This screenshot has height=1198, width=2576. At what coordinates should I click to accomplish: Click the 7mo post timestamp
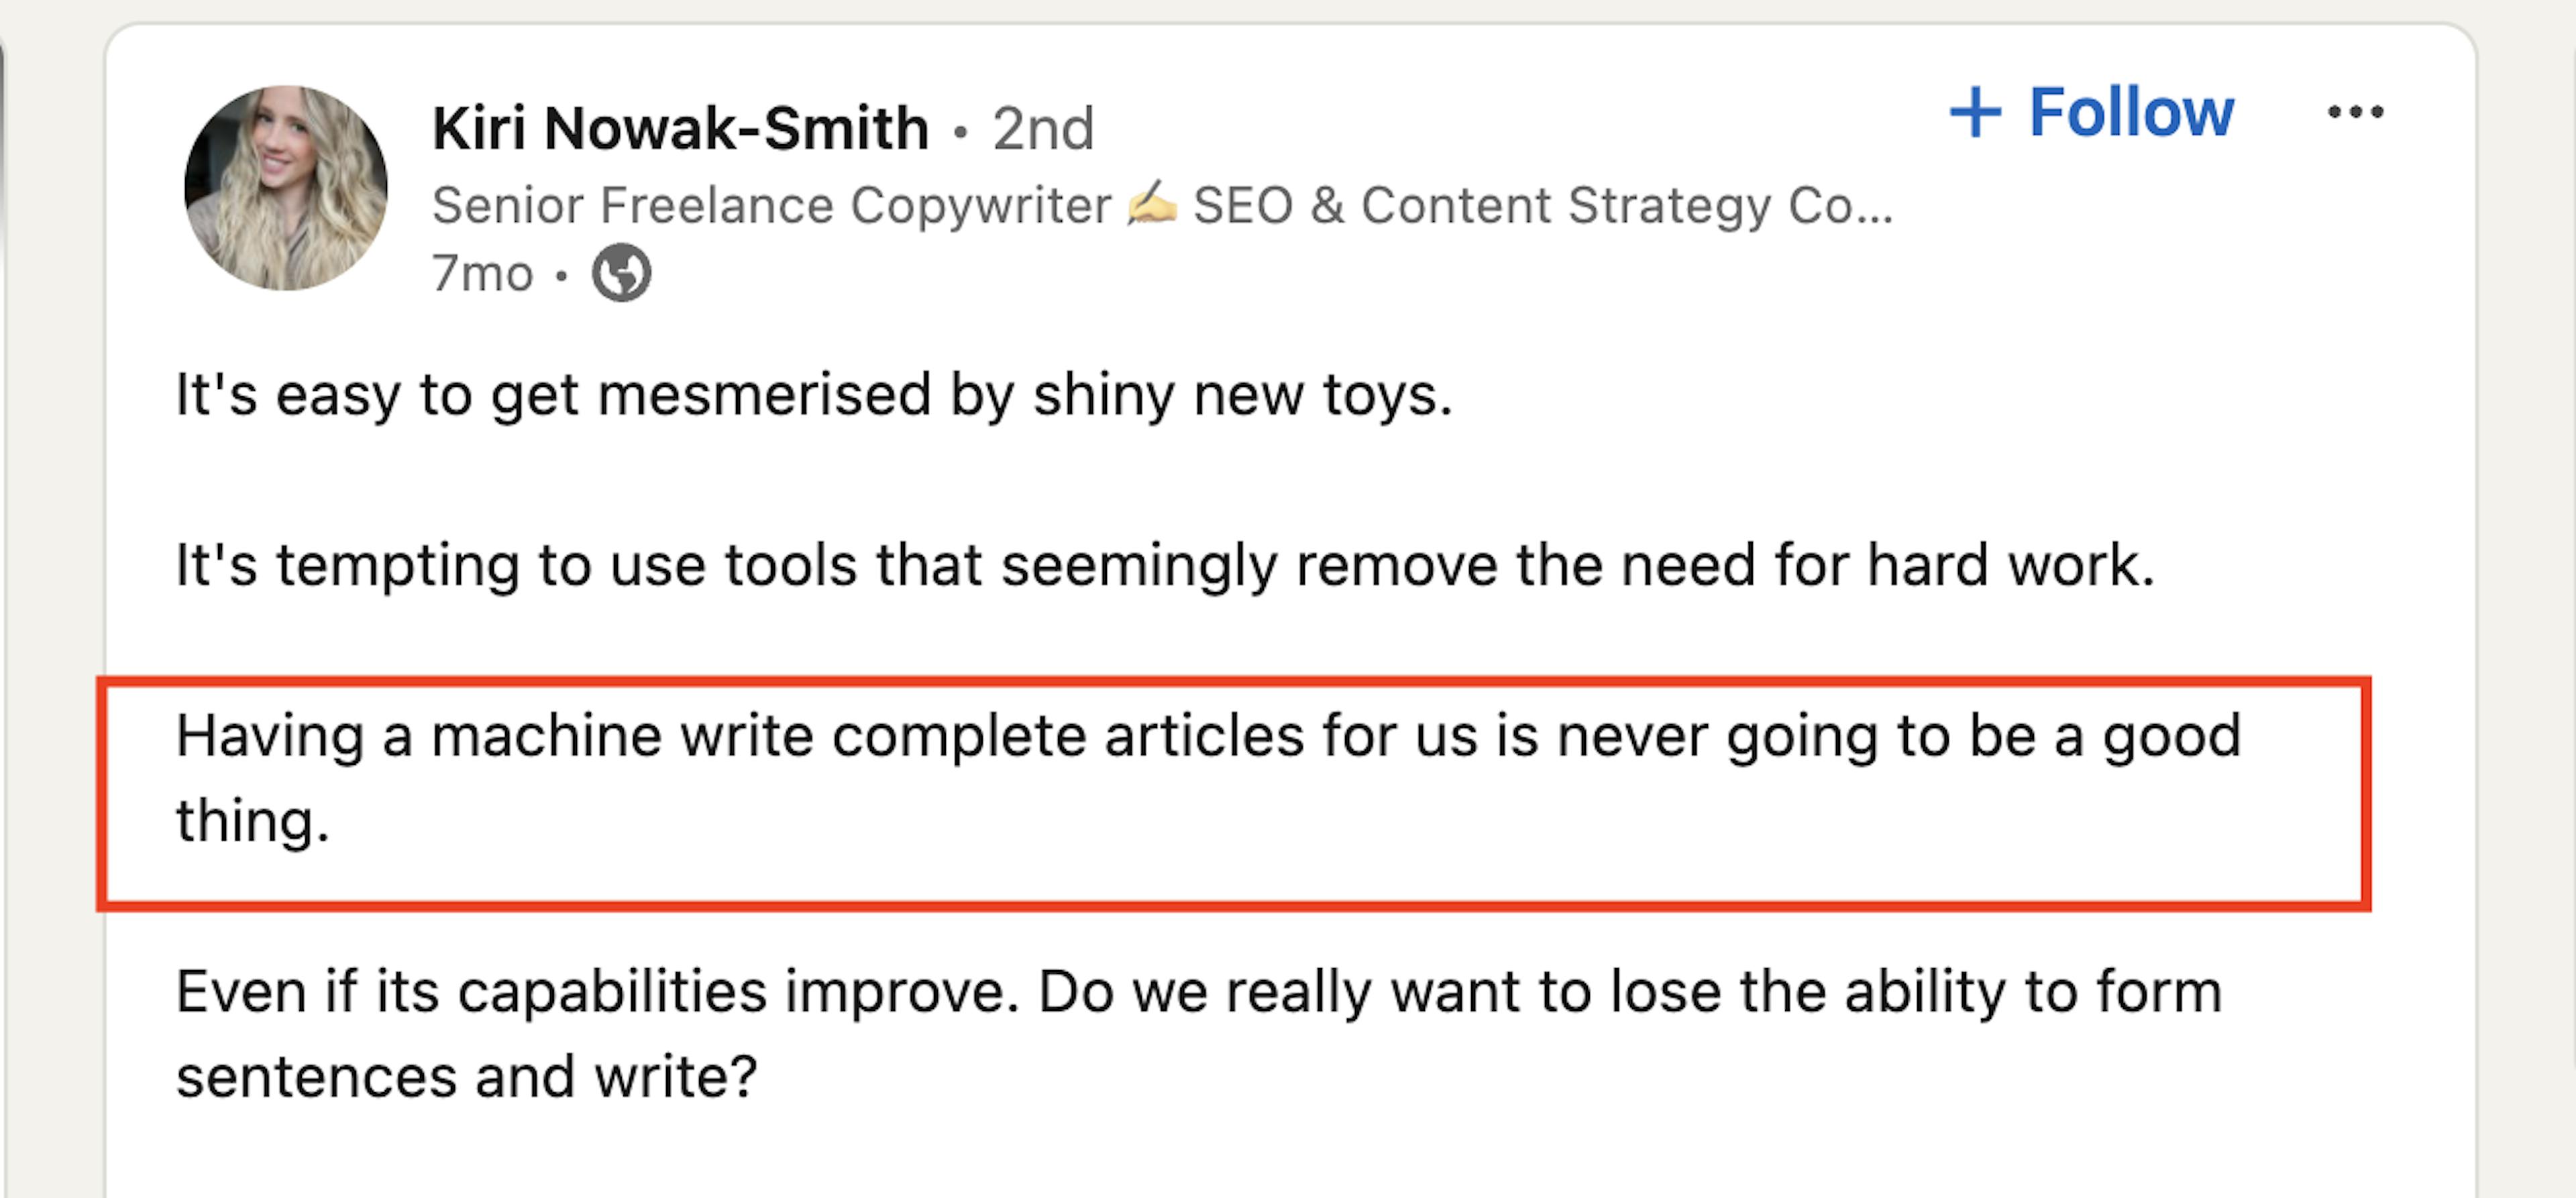point(482,274)
